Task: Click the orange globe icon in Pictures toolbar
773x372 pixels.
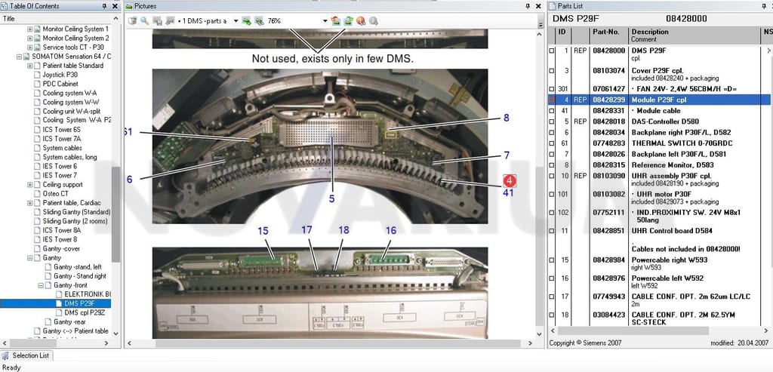Action: coord(361,20)
